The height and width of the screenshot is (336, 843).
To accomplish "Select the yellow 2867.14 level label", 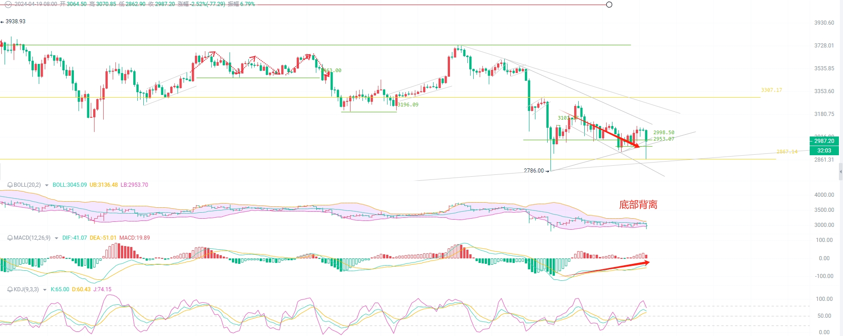I will 787,152.
